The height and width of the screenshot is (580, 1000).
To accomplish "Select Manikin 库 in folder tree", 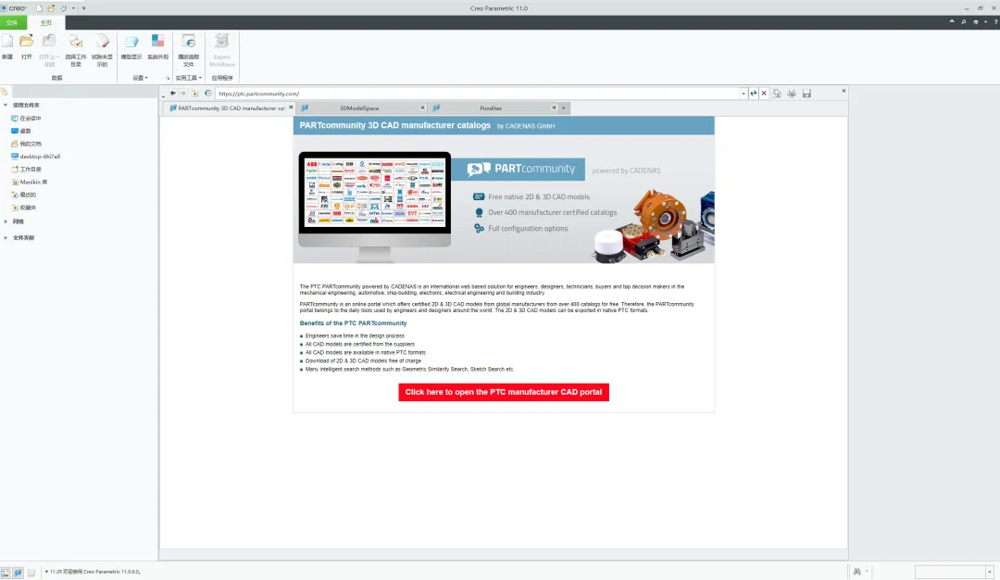I will coord(29,182).
